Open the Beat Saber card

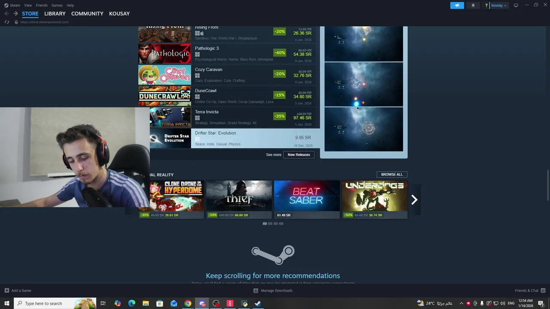pos(307,200)
